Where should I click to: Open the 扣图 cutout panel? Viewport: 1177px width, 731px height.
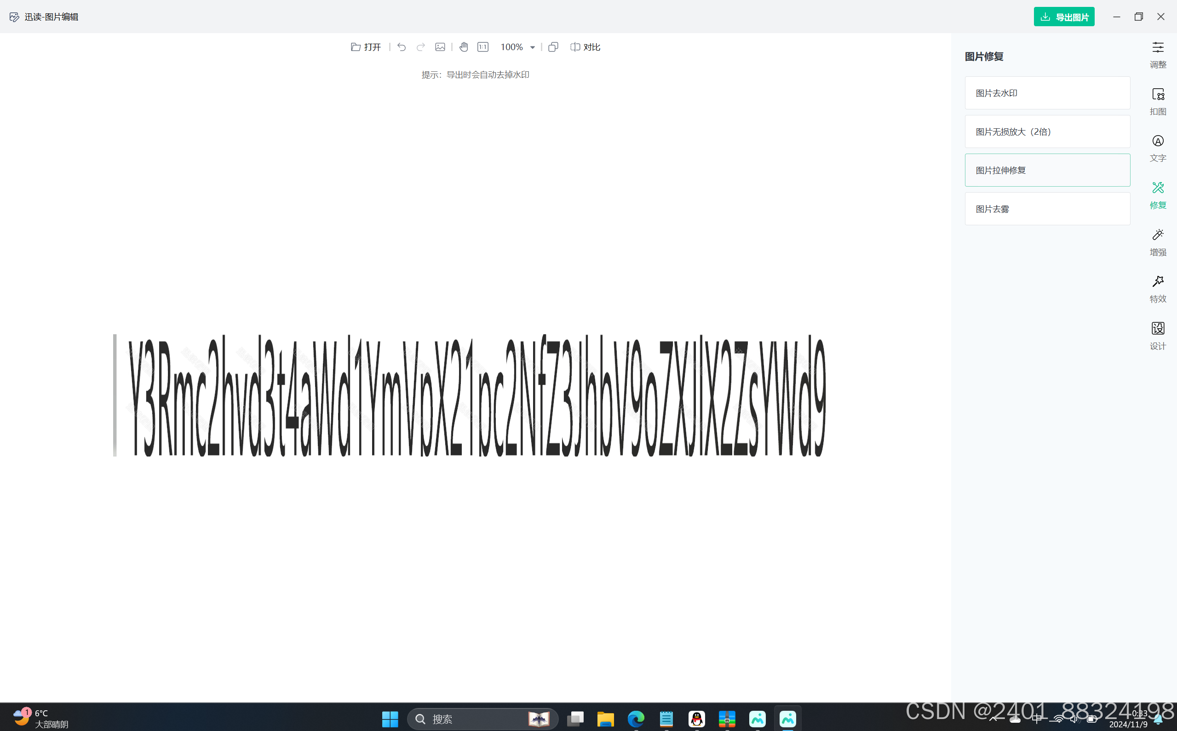pos(1158,102)
